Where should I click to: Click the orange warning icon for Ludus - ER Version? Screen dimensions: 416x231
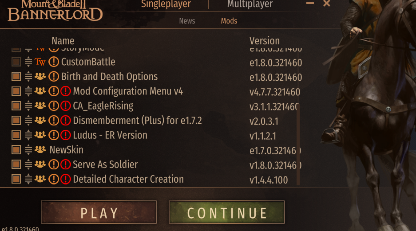[x=54, y=135]
